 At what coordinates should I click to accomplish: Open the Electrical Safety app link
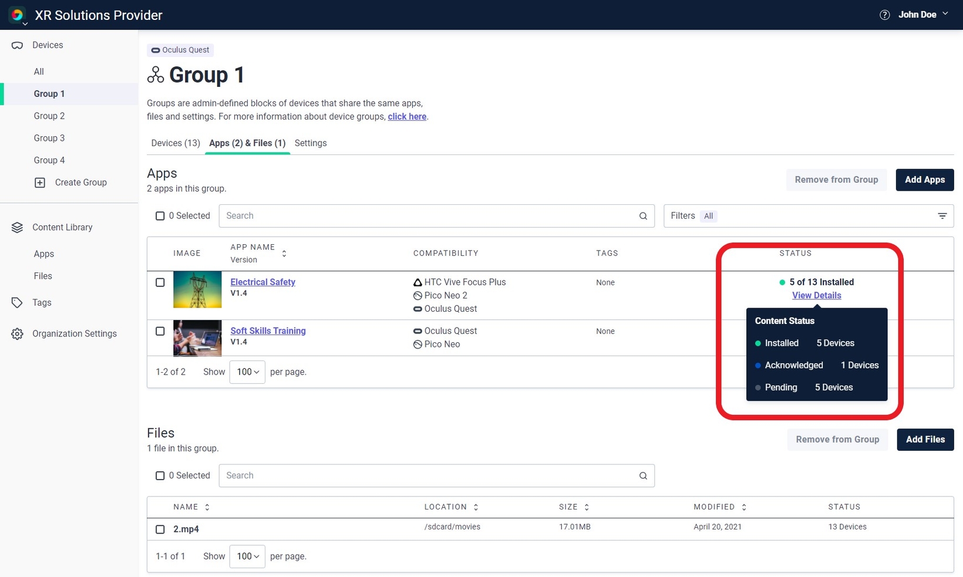point(262,282)
